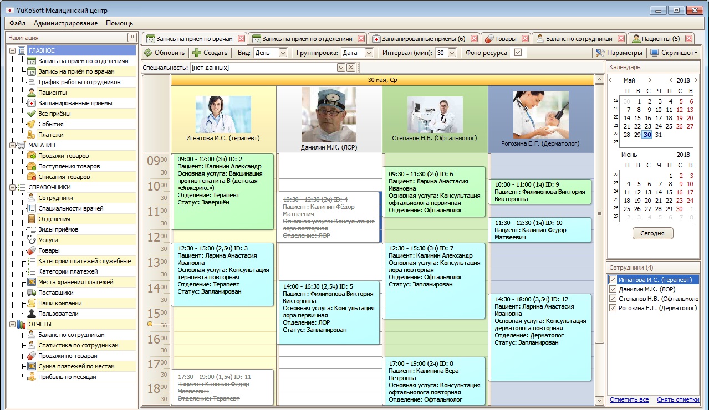
Task: Uncheck Рогозина Е.Г. employee checkbox
Action: [x=613, y=308]
